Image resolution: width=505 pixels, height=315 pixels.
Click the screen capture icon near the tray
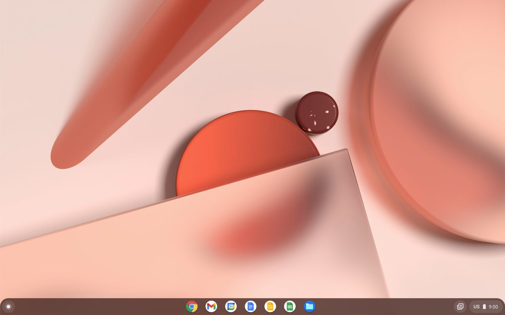(459, 306)
